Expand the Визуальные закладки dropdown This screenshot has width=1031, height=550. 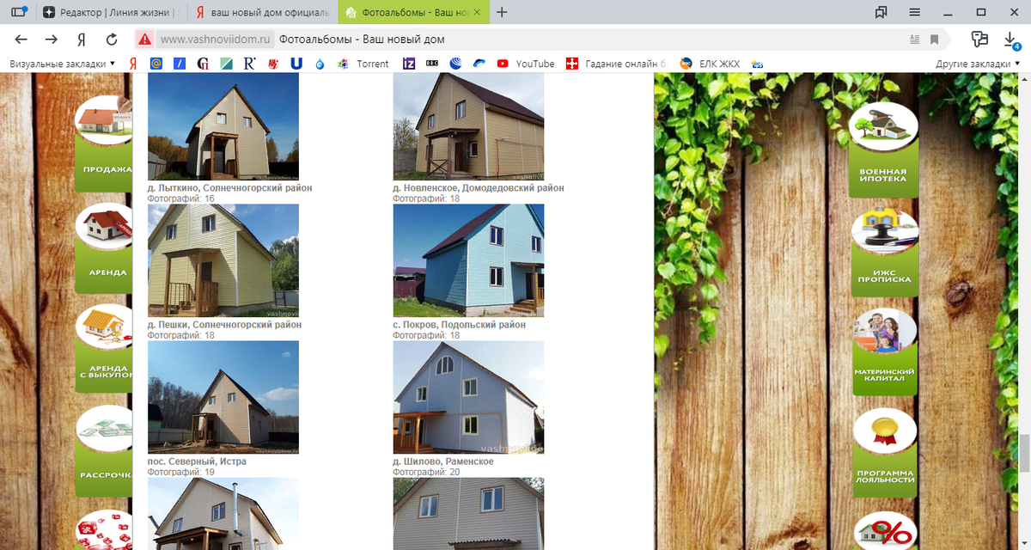click(x=62, y=64)
